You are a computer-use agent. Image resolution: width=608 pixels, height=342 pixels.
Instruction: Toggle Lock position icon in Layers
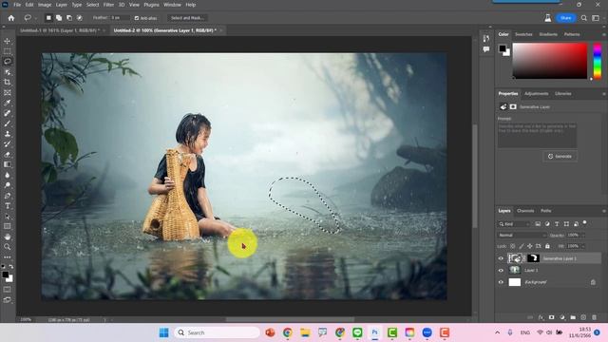pyautogui.click(x=530, y=246)
